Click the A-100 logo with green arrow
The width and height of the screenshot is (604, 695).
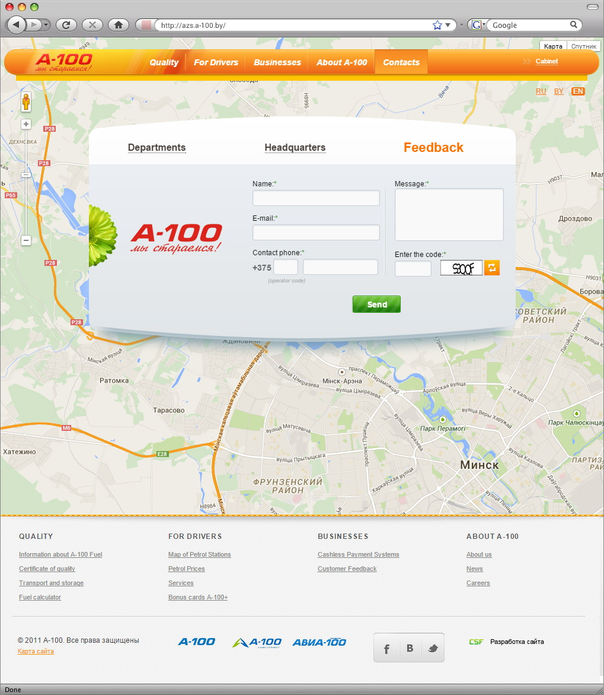(x=257, y=642)
